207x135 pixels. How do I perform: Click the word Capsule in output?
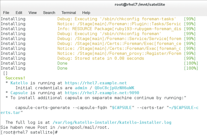pyautogui.click(x=19, y=93)
